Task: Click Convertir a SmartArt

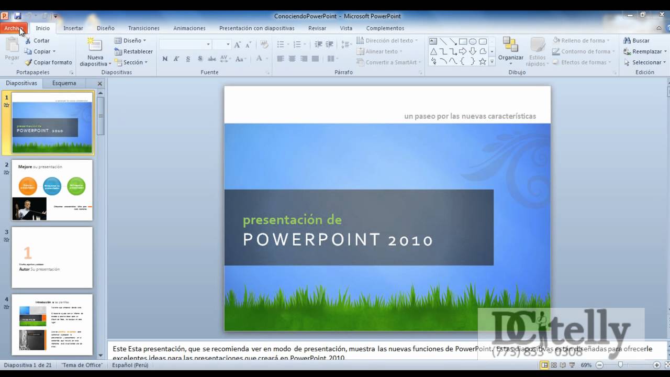Action: [x=389, y=62]
